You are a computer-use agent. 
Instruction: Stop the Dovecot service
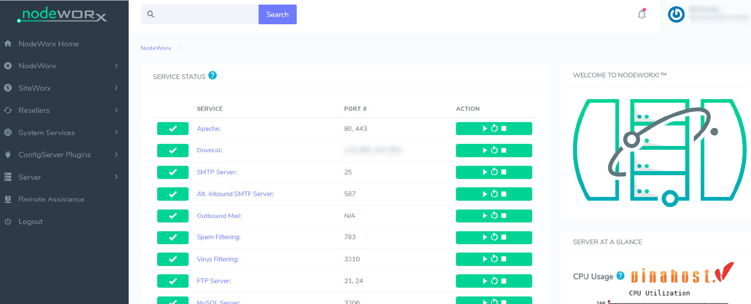pyautogui.click(x=504, y=150)
